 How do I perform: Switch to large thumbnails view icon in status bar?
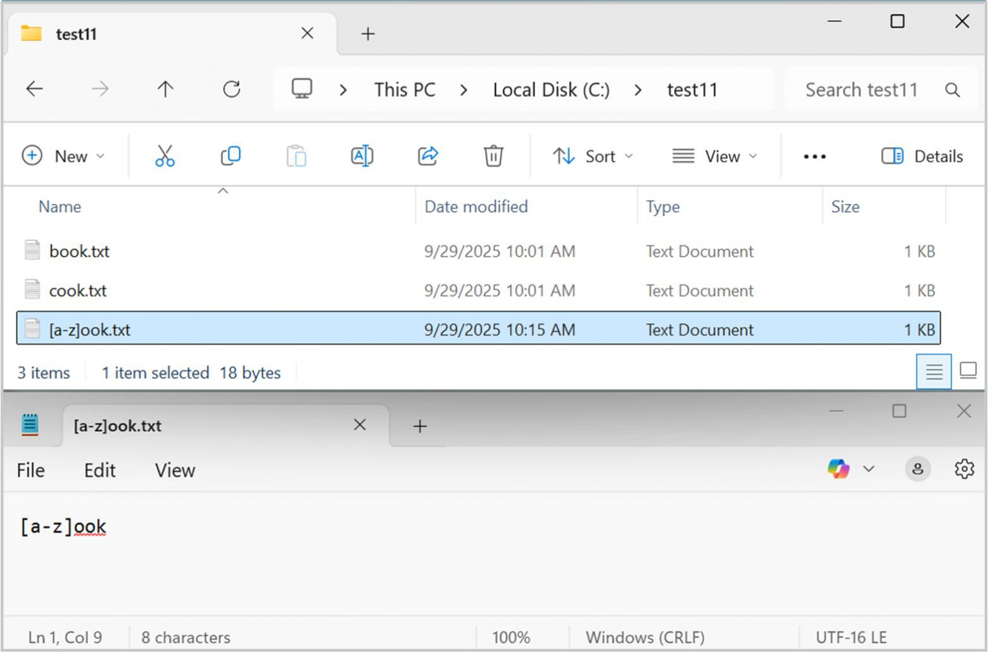pyautogui.click(x=968, y=370)
